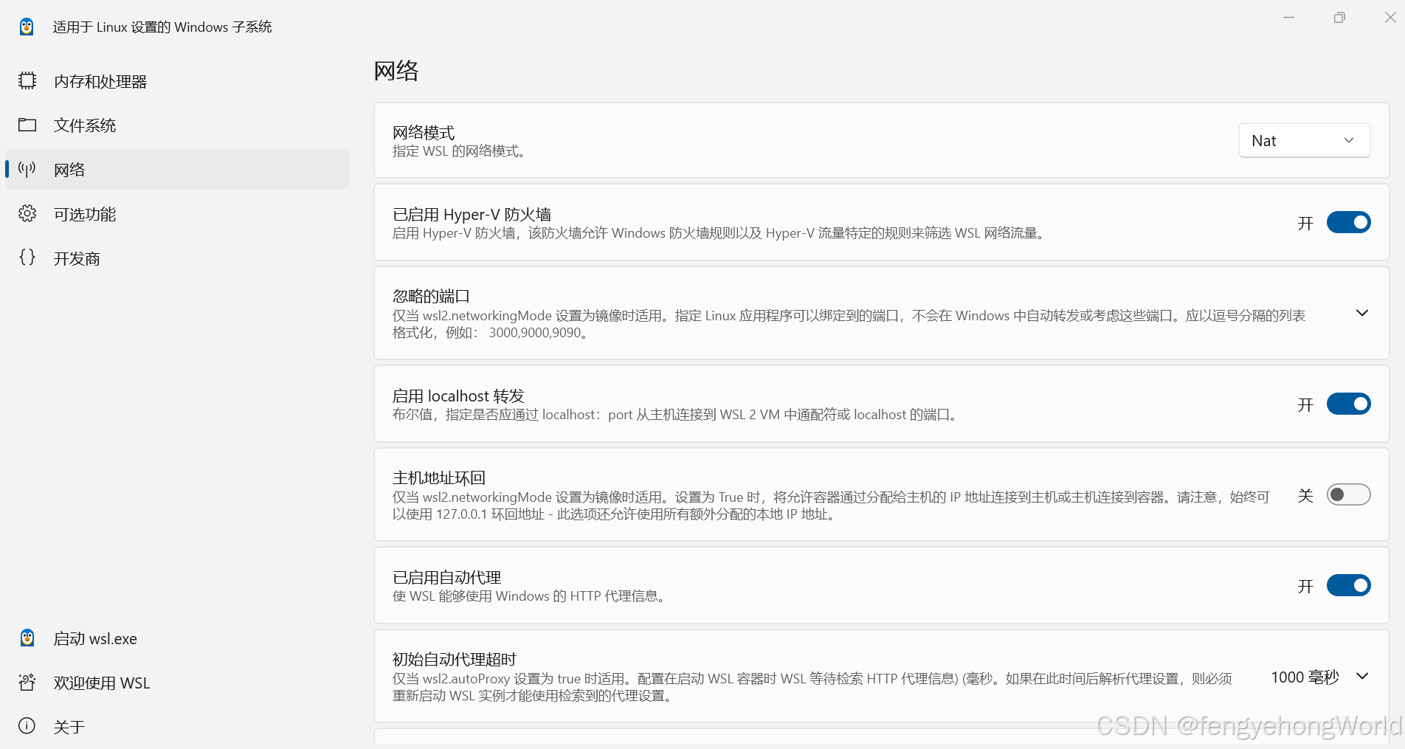Expand the 忽略的端口 section chevron
The height and width of the screenshot is (749, 1405).
1362,313
